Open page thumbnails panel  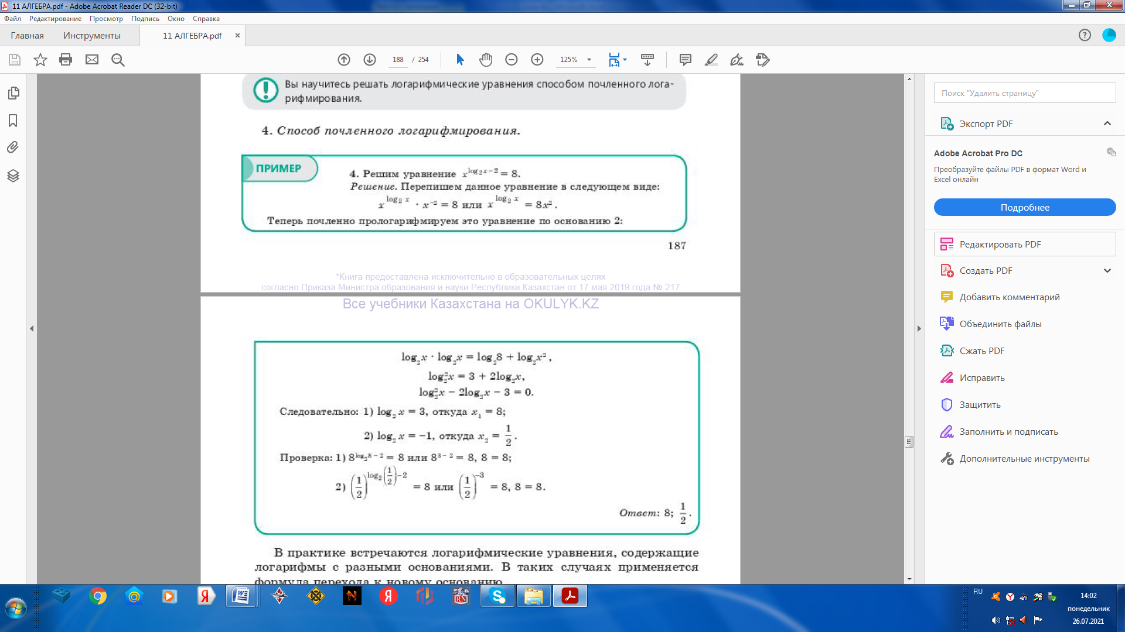pos(13,94)
